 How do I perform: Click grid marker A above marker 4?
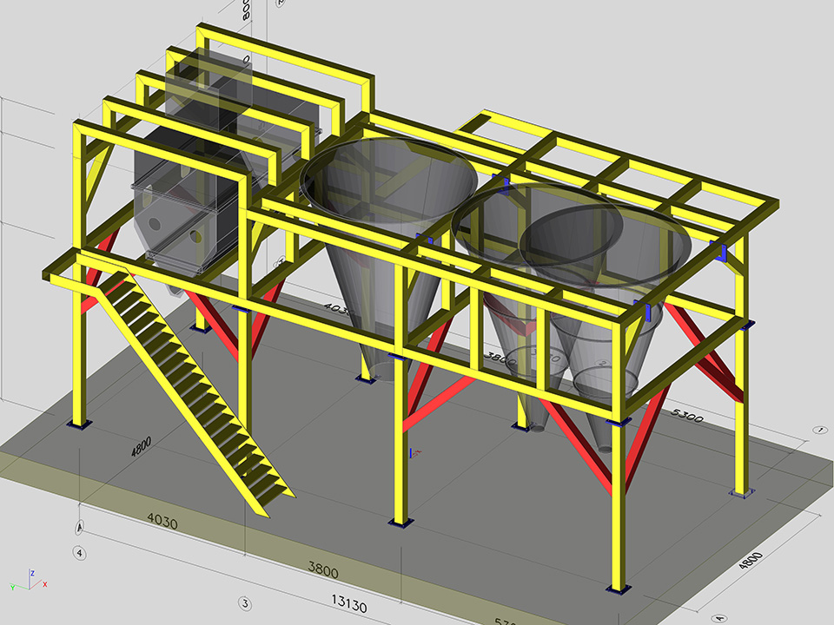point(81,526)
